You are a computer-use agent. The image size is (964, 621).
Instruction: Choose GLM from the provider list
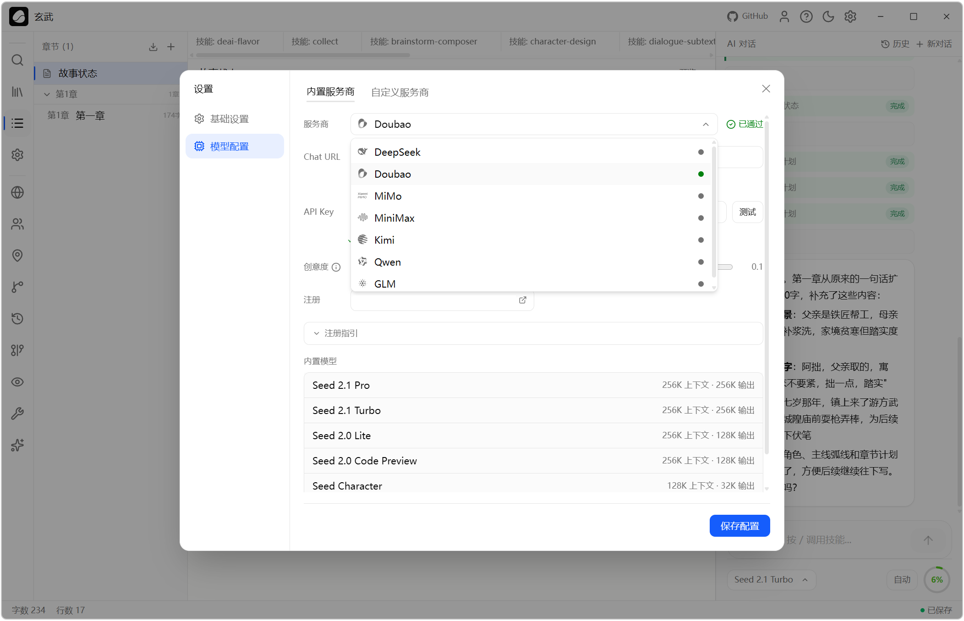click(x=531, y=283)
